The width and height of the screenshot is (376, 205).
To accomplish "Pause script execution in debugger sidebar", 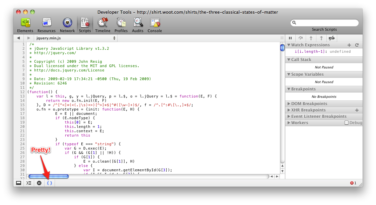I will [290, 38].
